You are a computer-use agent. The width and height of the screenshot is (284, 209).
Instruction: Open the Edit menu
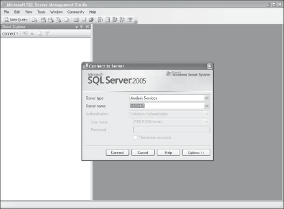tap(17, 12)
